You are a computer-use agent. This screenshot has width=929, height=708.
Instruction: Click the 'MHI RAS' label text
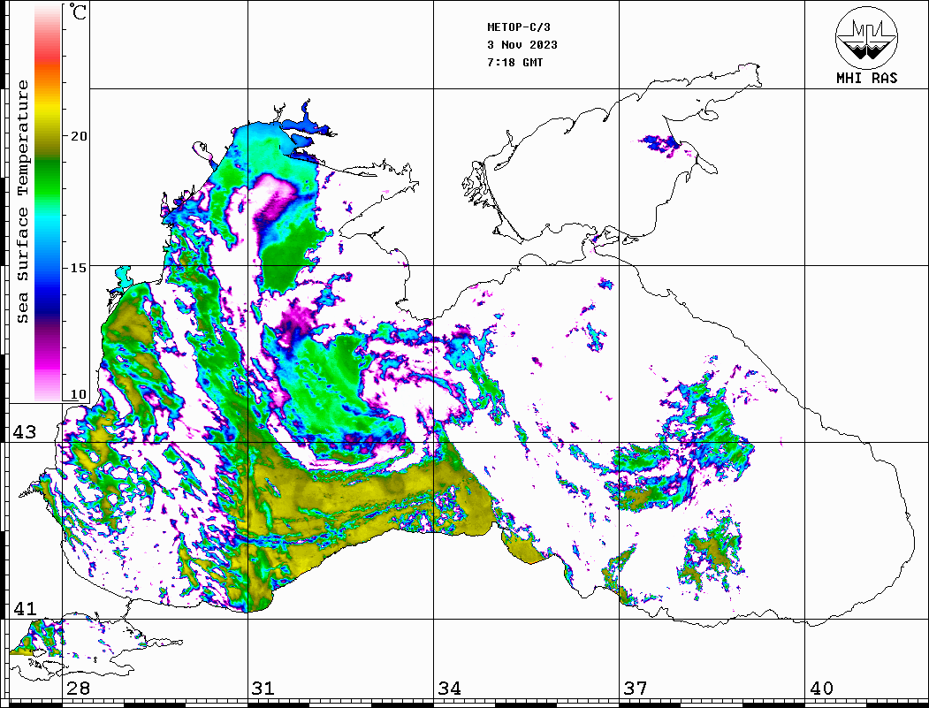coord(866,78)
